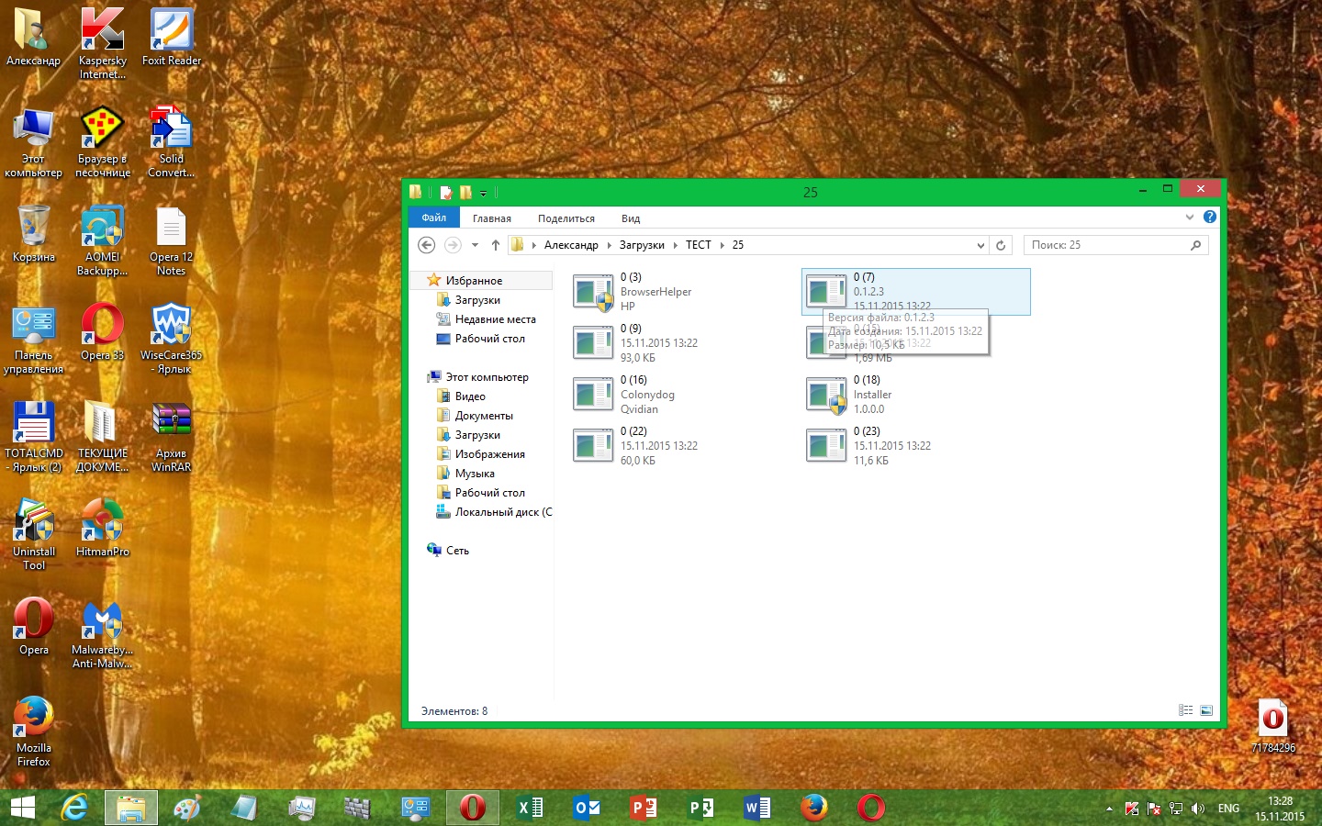Click the Windows Start button

coord(23,808)
